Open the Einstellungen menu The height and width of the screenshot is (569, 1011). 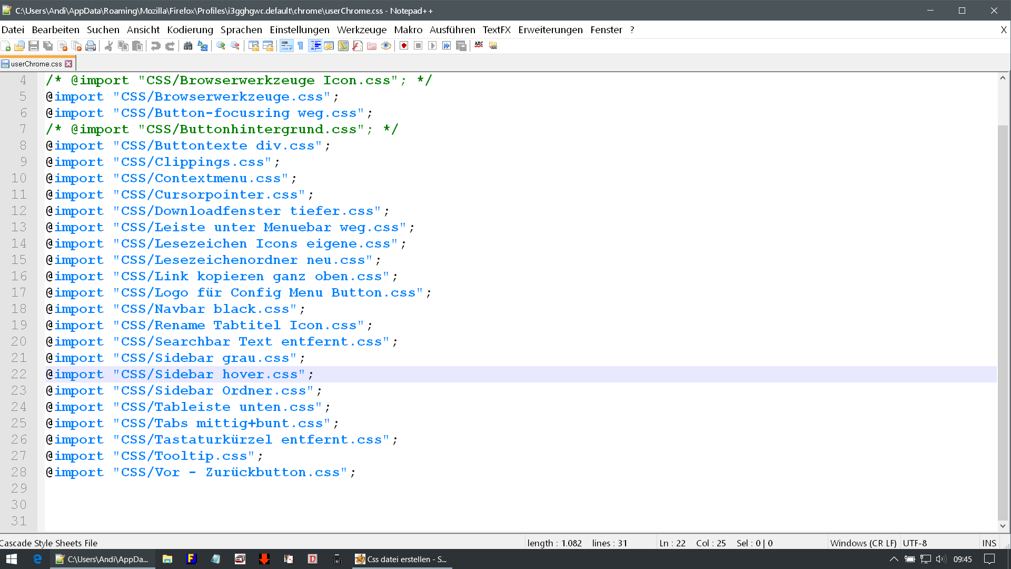pos(299,30)
